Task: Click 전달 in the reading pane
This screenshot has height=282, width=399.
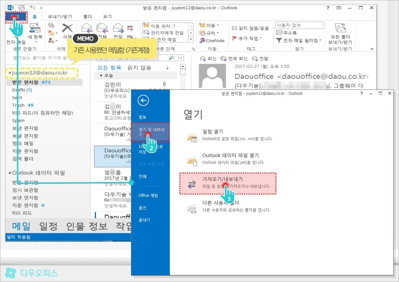Action: [x=260, y=59]
